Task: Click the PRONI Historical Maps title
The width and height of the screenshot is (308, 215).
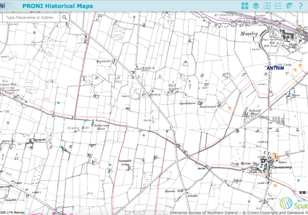Action: point(58,6)
